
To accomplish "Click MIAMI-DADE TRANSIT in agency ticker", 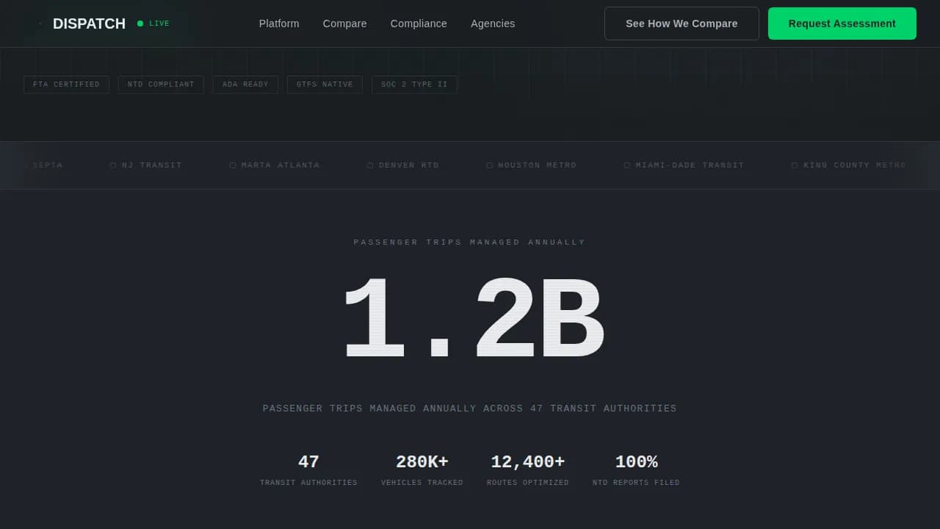I will [x=690, y=165].
